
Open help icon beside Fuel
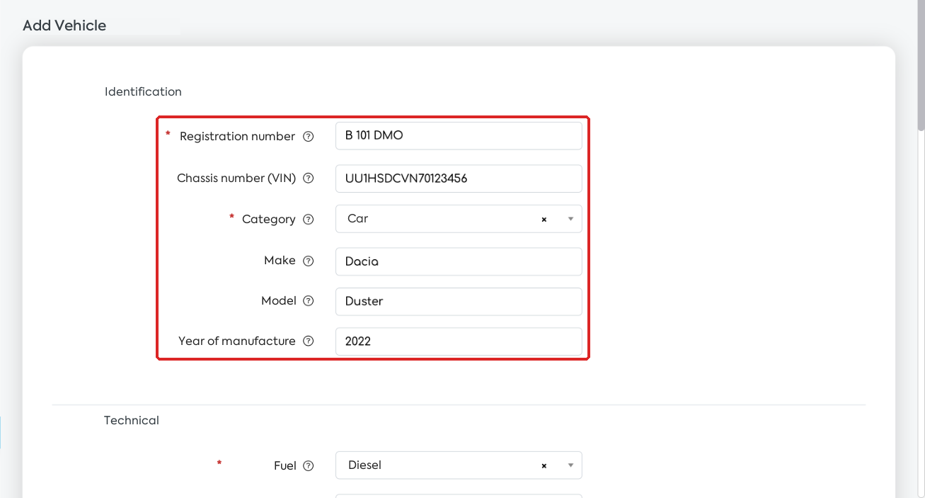309,466
